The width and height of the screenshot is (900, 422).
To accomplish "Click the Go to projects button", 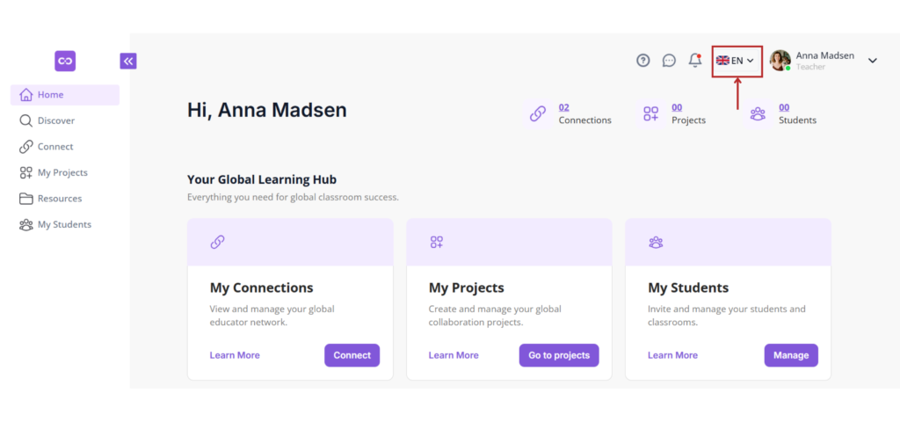I will point(559,355).
